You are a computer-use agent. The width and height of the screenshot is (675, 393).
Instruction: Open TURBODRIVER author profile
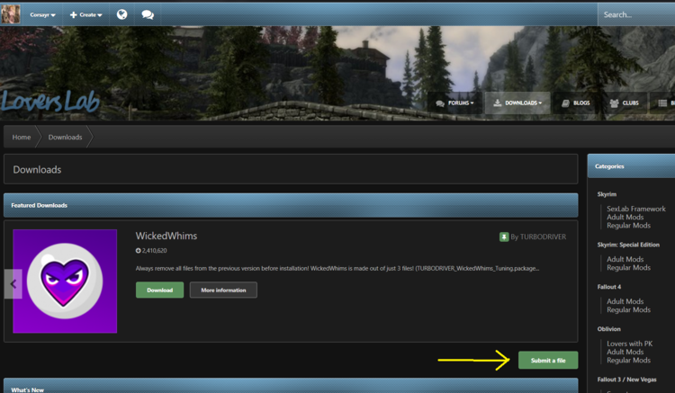click(x=543, y=237)
